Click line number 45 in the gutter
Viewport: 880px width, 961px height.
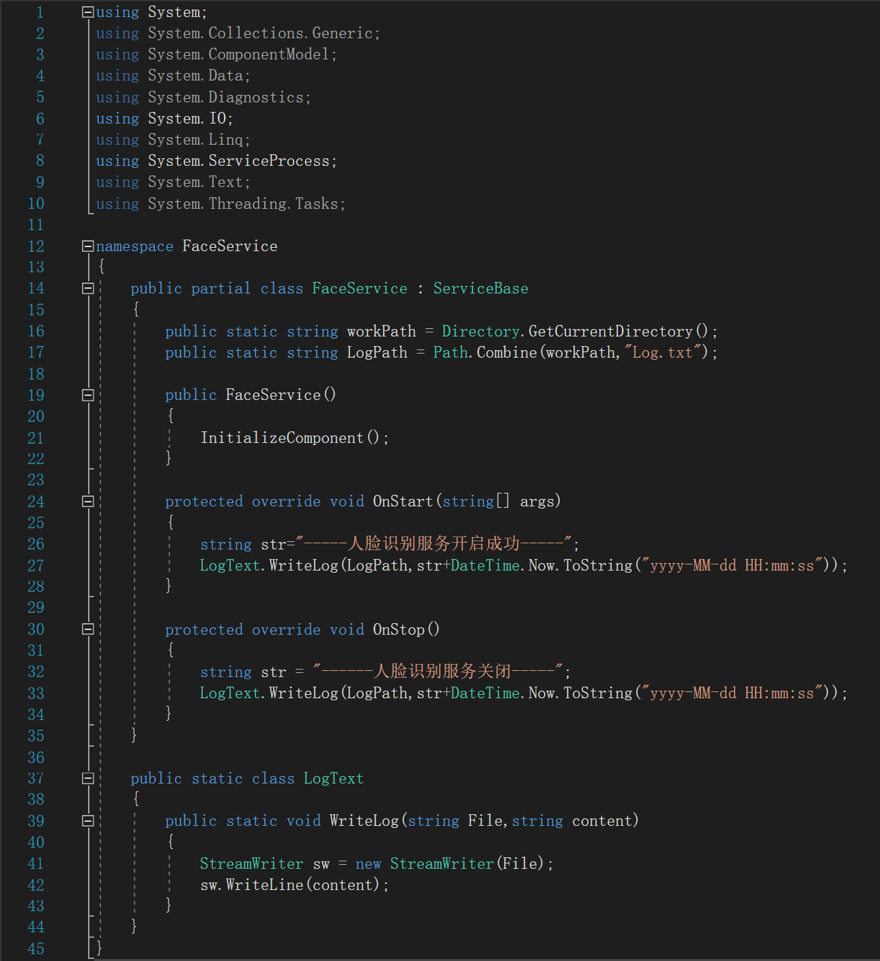[36, 948]
